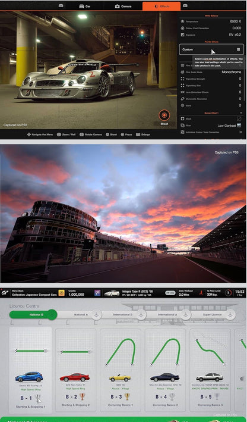This screenshot has height=422, width=247.
Task: Click the Rotate Camera hint
Action: (90, 135)
